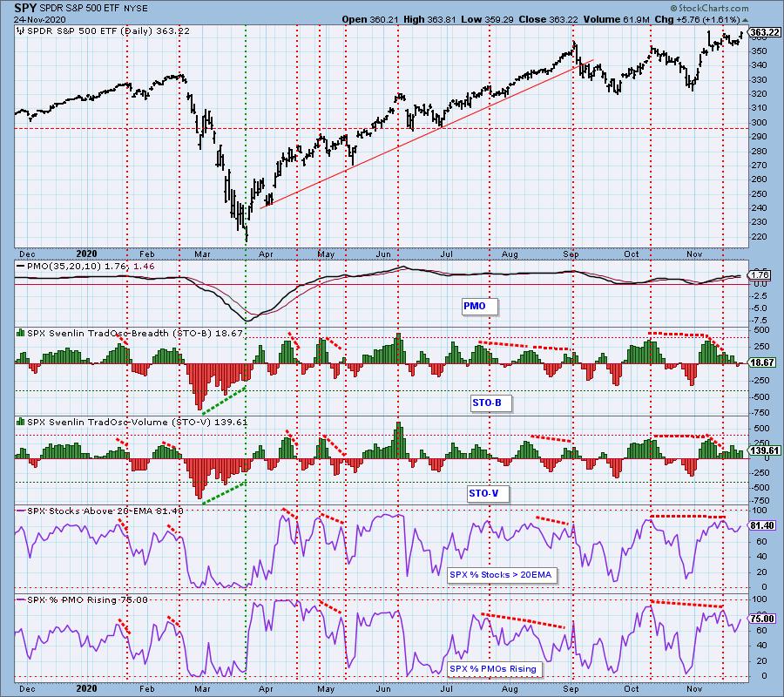The image size is (784, 697).
Task: Click Mar on the bottom date axis
Action: point(202,688)
